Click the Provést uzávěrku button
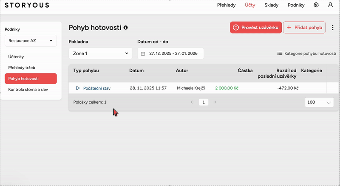 (x=255, y=28)
